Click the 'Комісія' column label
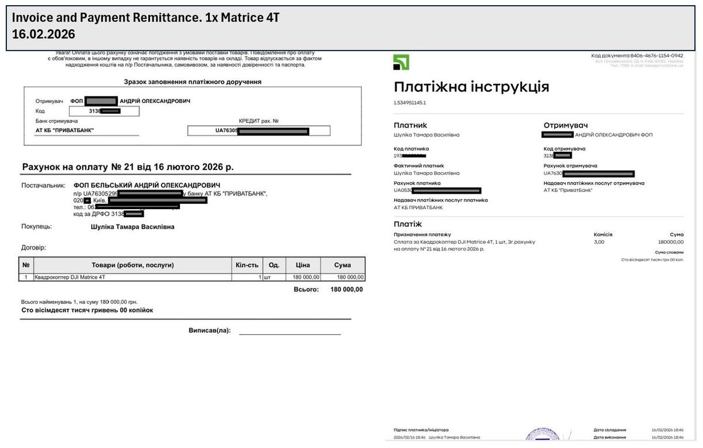This screenshot has width=703, height=448. point(603,234)
